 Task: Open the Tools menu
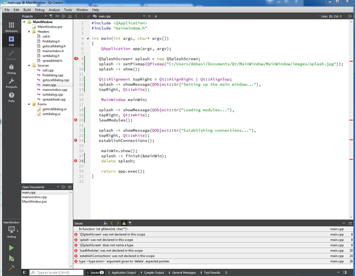68,10
